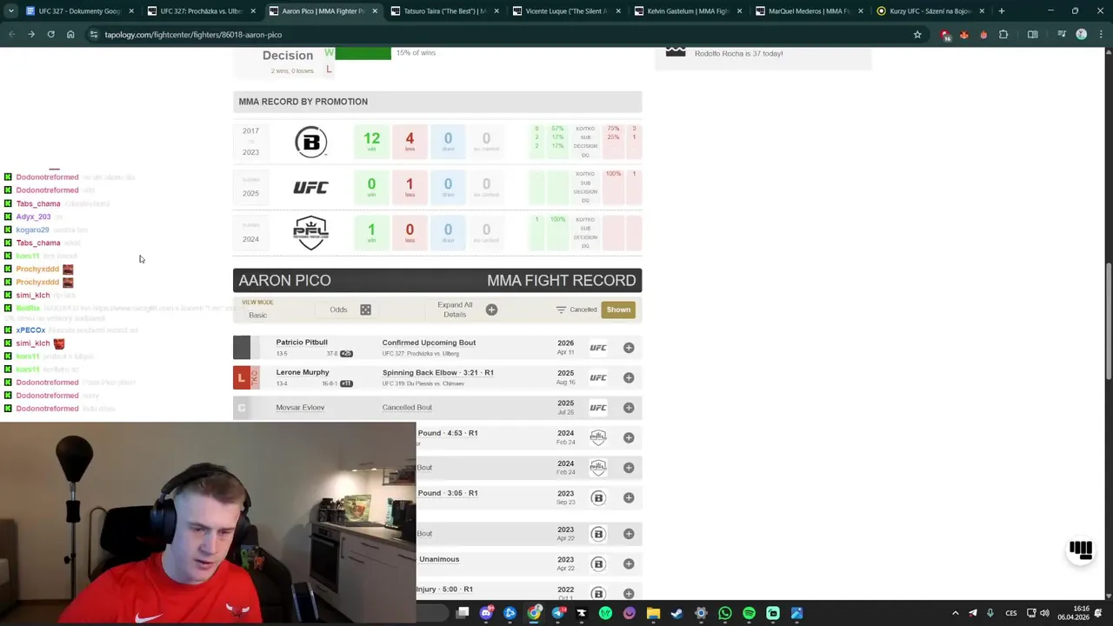Switch to Vicente Luque tab

565,11
